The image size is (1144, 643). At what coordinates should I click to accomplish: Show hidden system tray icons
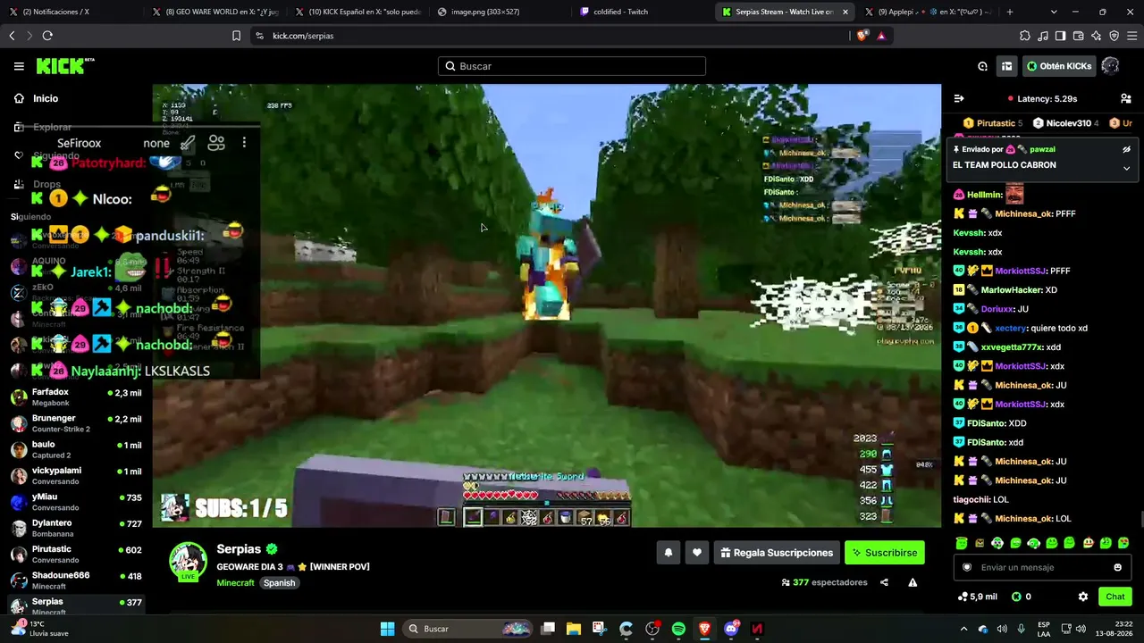963,629
